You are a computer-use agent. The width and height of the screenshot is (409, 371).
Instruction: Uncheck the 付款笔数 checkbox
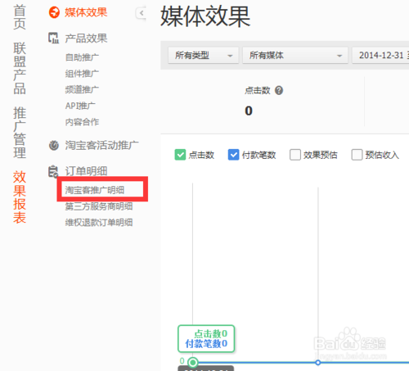tap(233, 155)
